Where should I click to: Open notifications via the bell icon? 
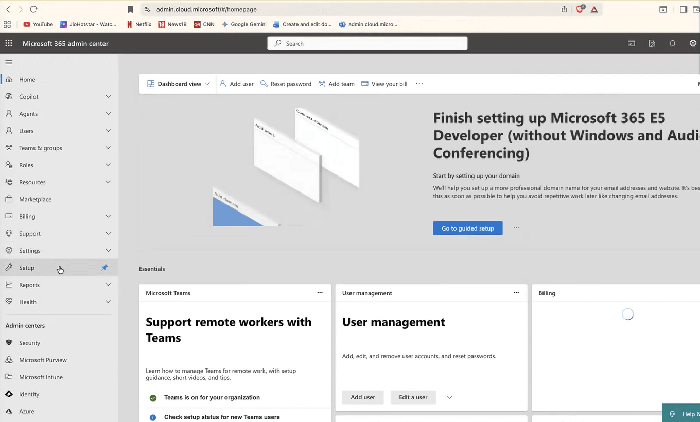tap(672, 43)
